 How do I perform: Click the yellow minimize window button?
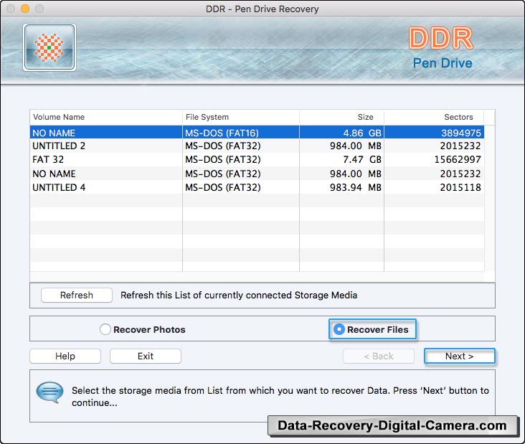pyautogui.click(x=25, y=9)
